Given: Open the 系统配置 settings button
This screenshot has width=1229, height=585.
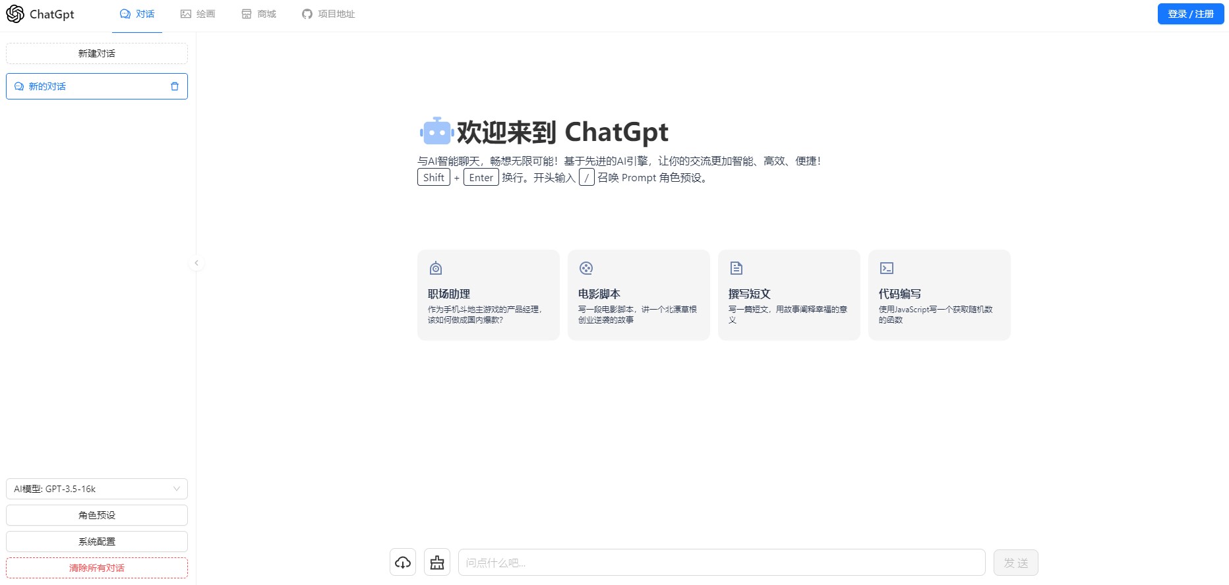Looking at the screenshot, I should [97, 542].
